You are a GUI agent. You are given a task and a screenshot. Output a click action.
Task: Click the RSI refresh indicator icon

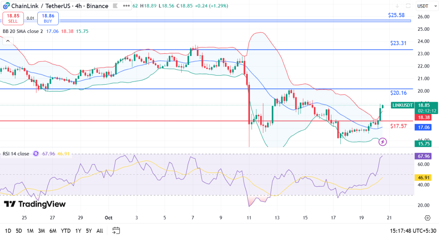pos(36,154)
